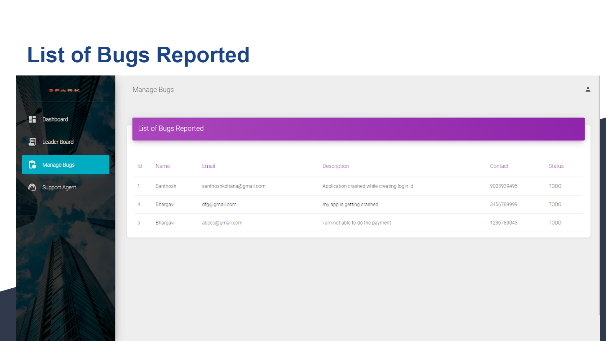Select email santhoshkdhana@gmail.com

[x=234, y=186]
